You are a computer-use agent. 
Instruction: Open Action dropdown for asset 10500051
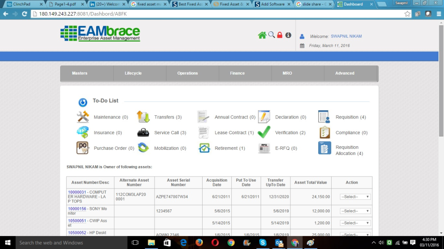click(x=355, y=223)
